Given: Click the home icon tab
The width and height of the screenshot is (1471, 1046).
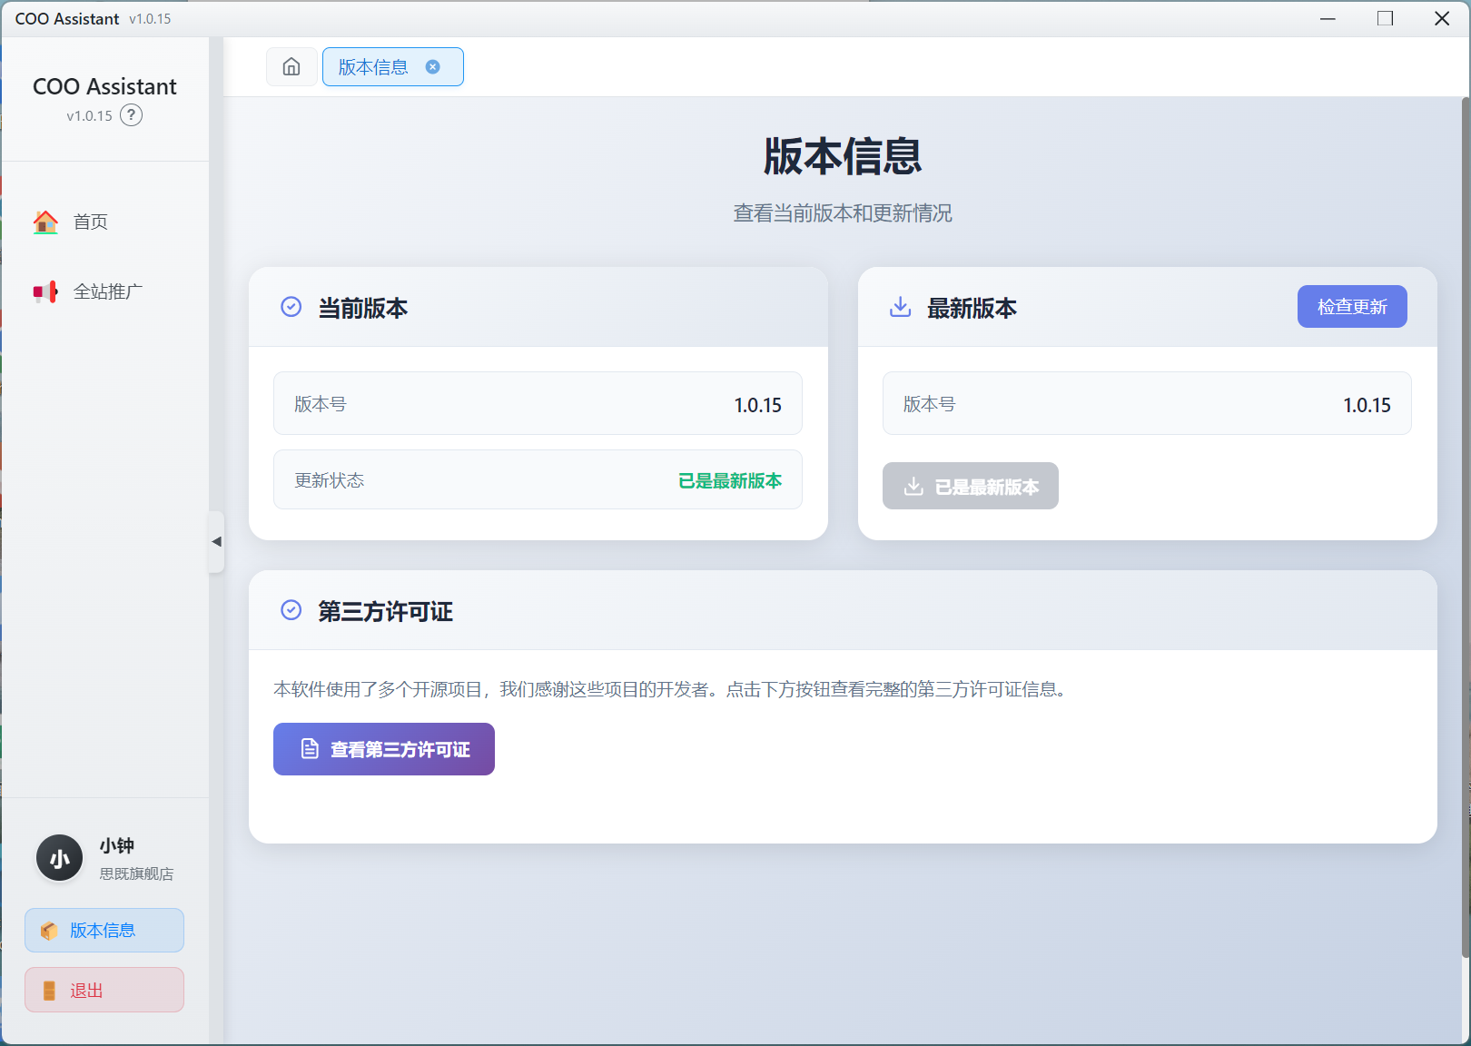Looking at the screenshot, I should 291,67.
